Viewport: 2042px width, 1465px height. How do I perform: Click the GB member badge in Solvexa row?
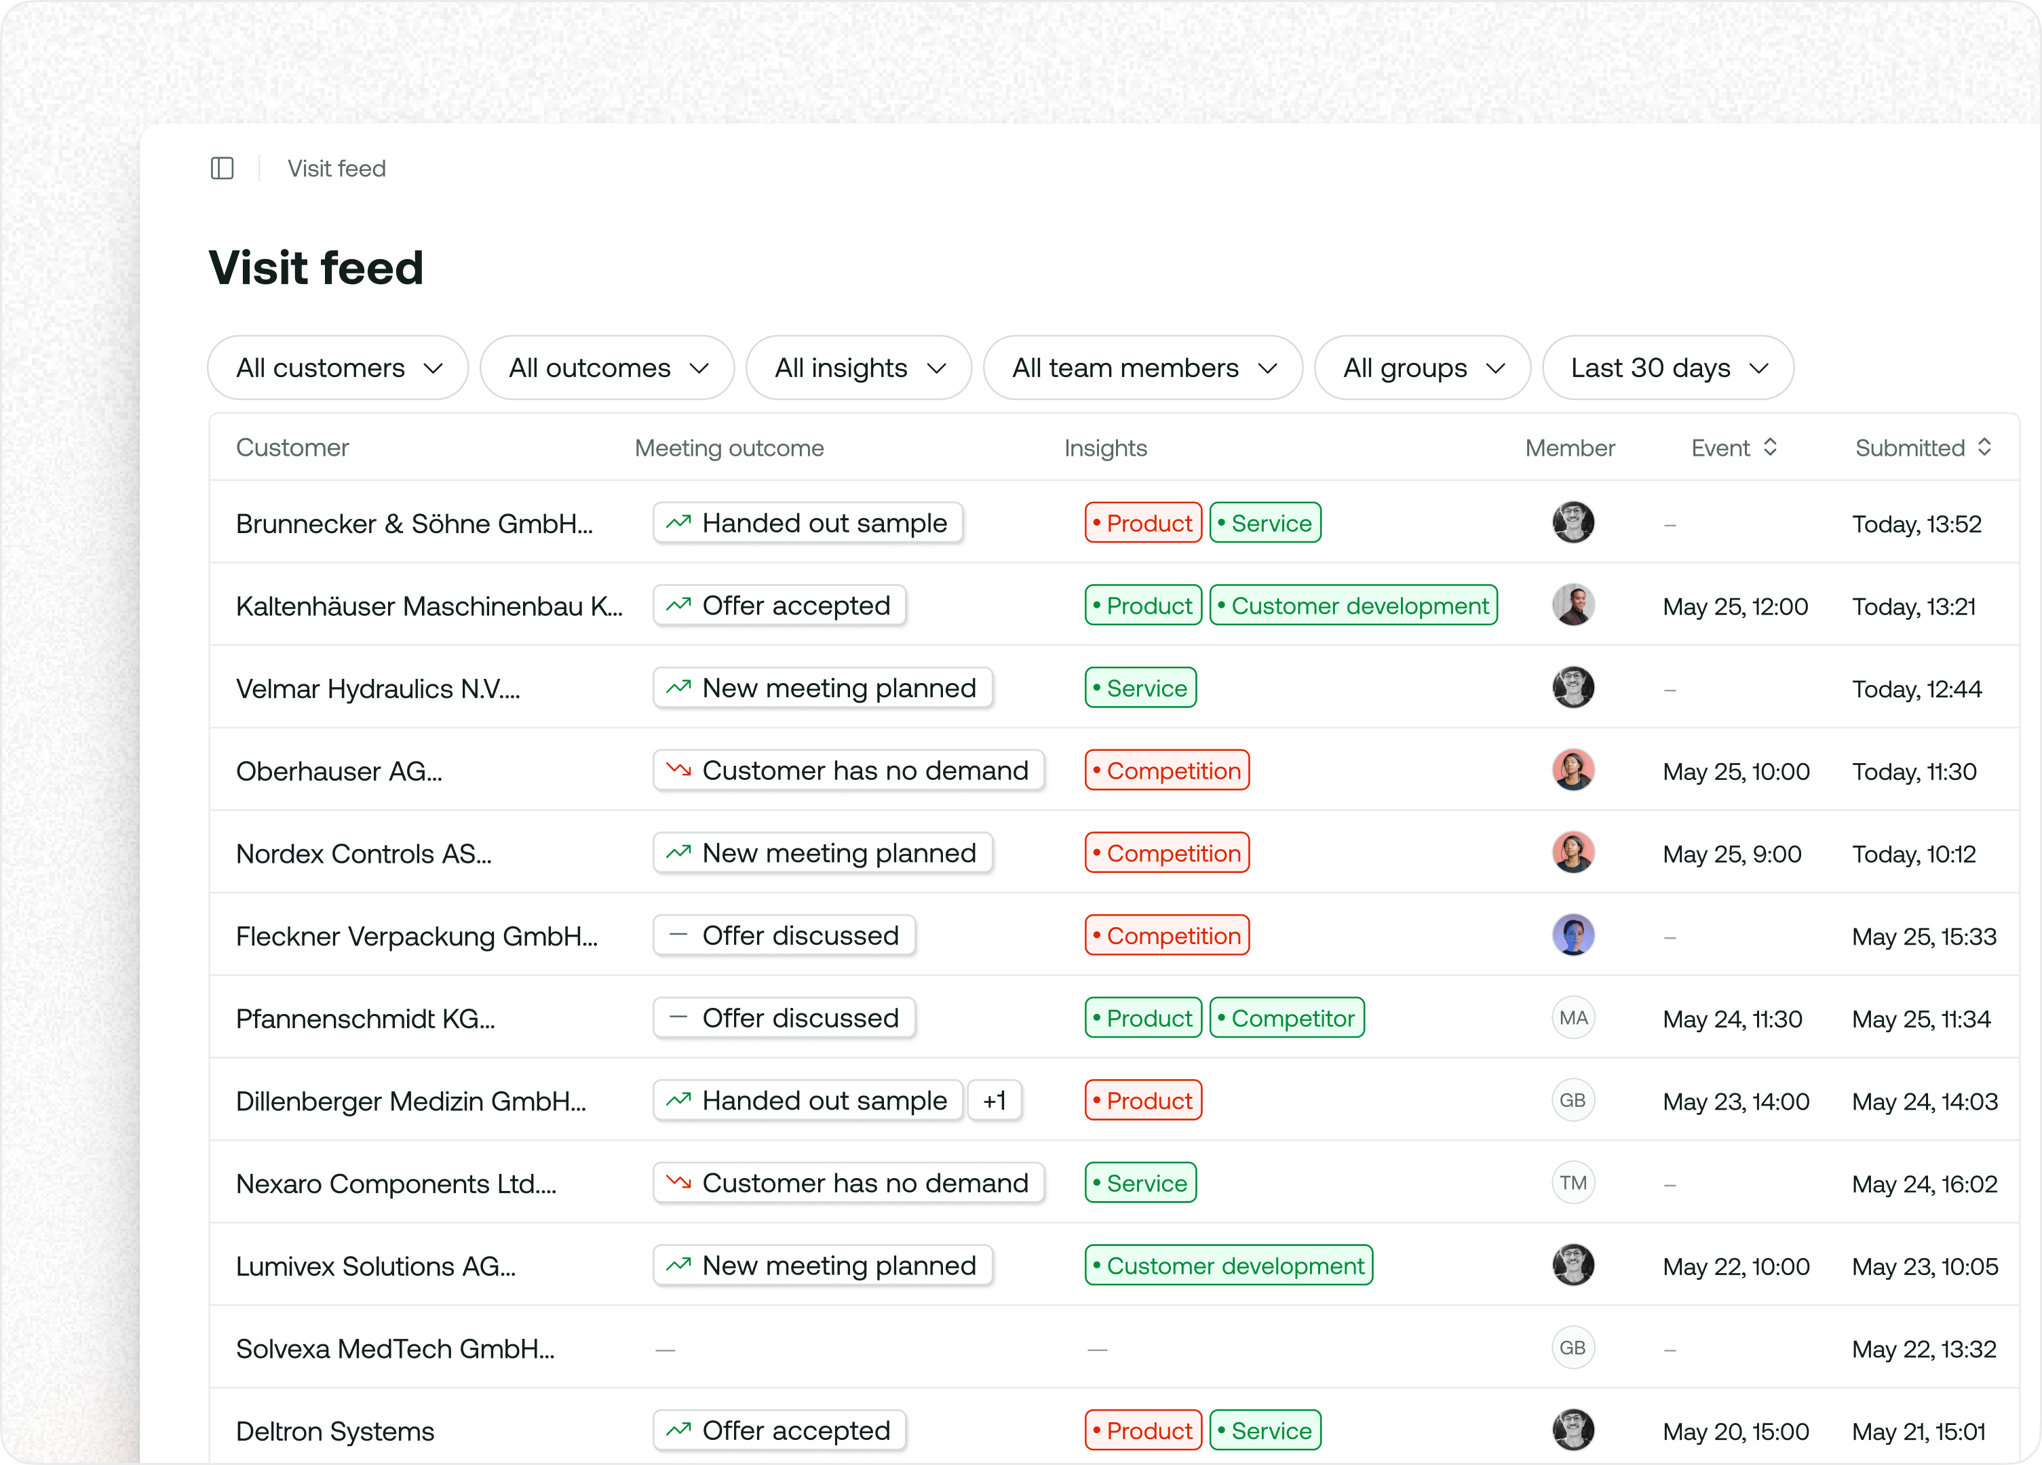1573,1347
